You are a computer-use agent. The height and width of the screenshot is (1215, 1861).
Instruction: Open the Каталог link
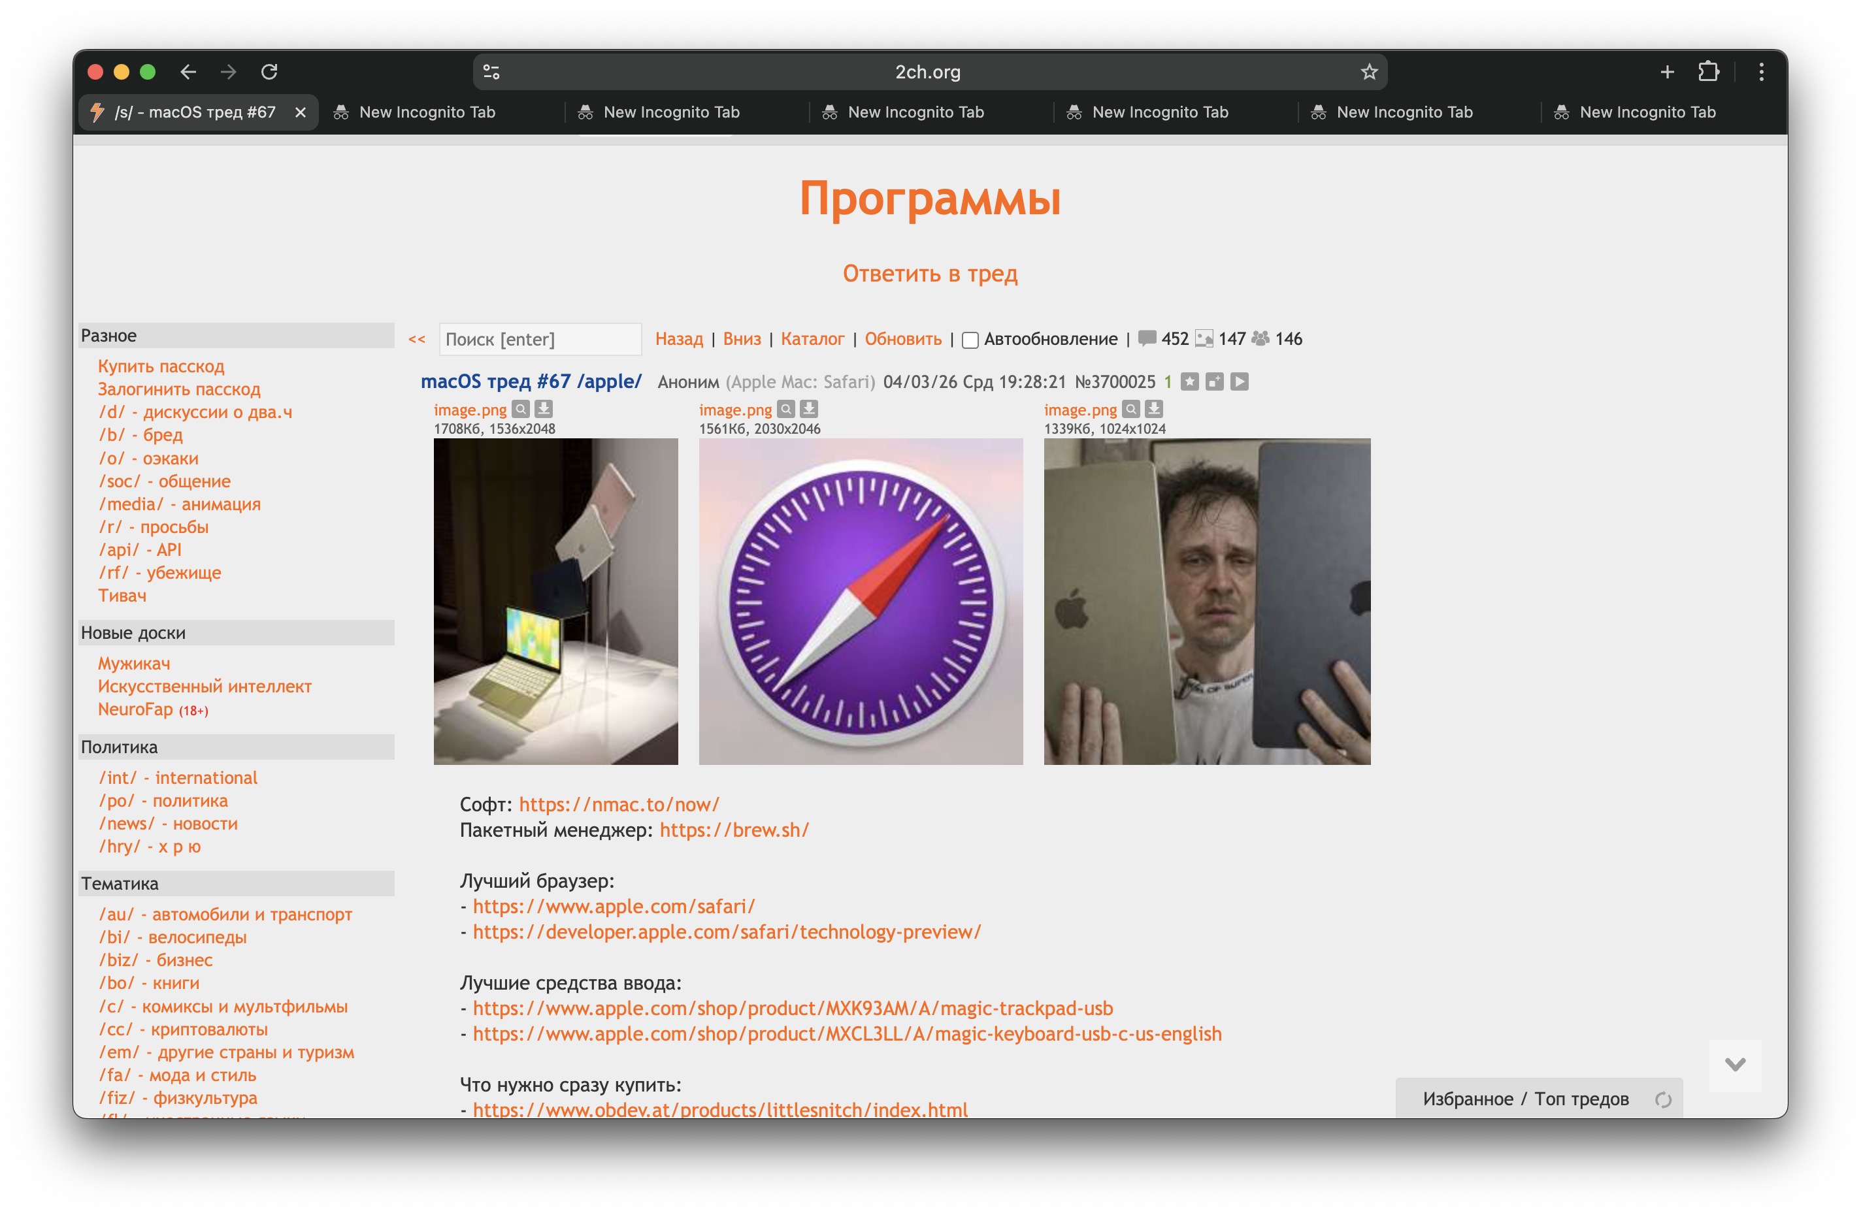click(x=812, y=339)
